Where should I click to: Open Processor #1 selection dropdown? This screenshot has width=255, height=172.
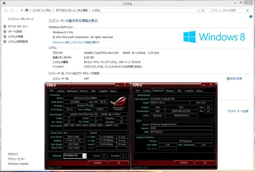tap(84, 156)
